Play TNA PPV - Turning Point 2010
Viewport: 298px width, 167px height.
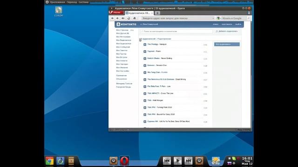pyautogui.click(x=145, y=108)
